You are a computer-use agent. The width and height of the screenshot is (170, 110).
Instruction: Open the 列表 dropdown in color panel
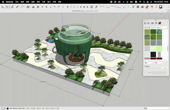158,63
